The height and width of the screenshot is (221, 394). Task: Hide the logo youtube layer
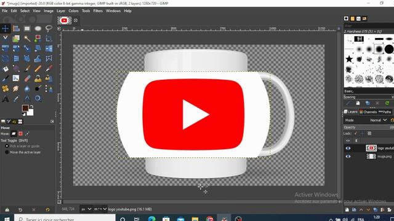pyautogui.click(x=348, y=149)
